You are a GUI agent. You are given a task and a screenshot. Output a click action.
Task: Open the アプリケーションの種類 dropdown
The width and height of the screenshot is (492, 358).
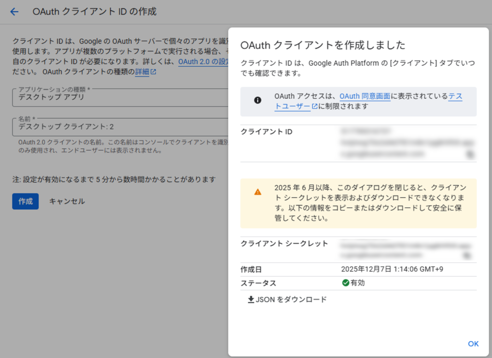[x=120, y=97]
